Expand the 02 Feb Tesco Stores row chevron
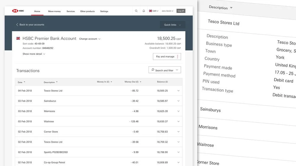Viewport: 296px width, 166px height. tap(178, 142)
